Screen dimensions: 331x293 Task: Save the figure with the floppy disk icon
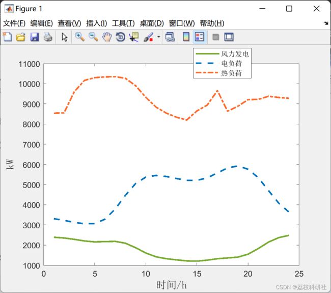35,37
